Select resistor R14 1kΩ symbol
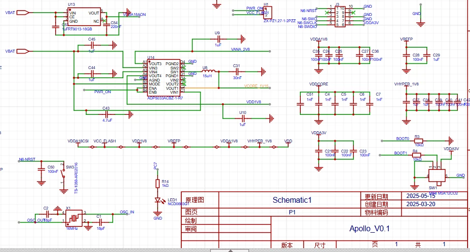Viewport: 470px width, 252px height. [158, 183]
